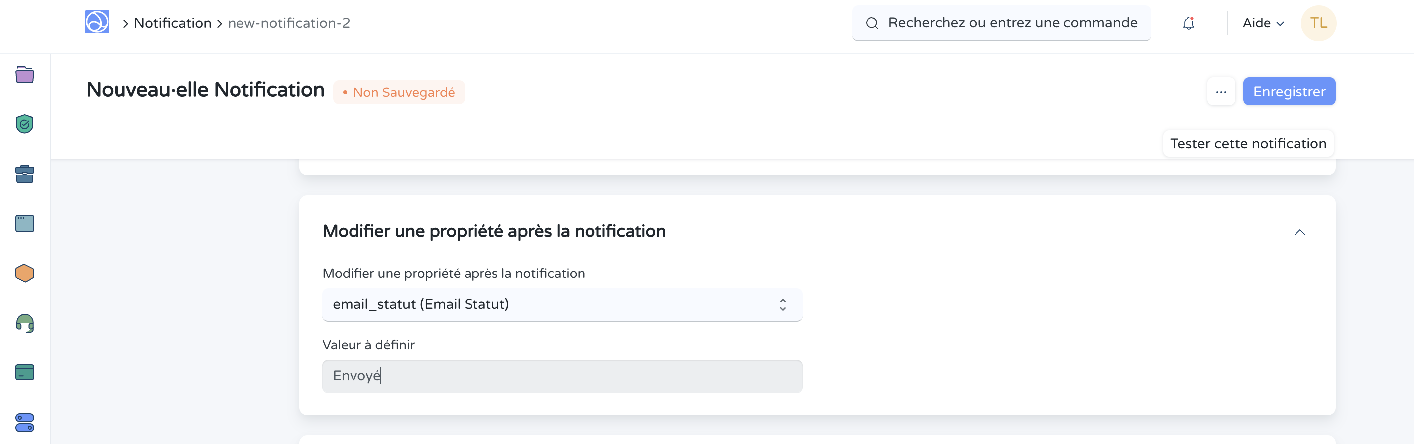Image resolution: width=1414 pixels, height=444 pixels.
Task: Open the purple folder icon in sidebar
Action: click(25, 75)
